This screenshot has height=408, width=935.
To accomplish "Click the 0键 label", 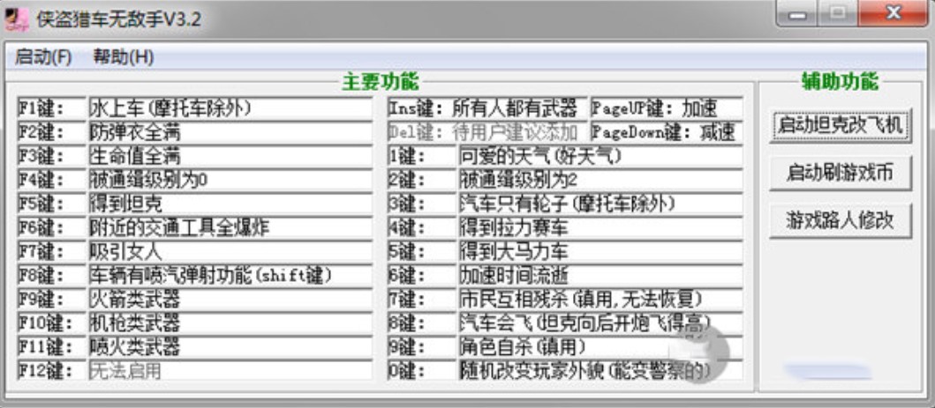I will [x=421, y=370].
